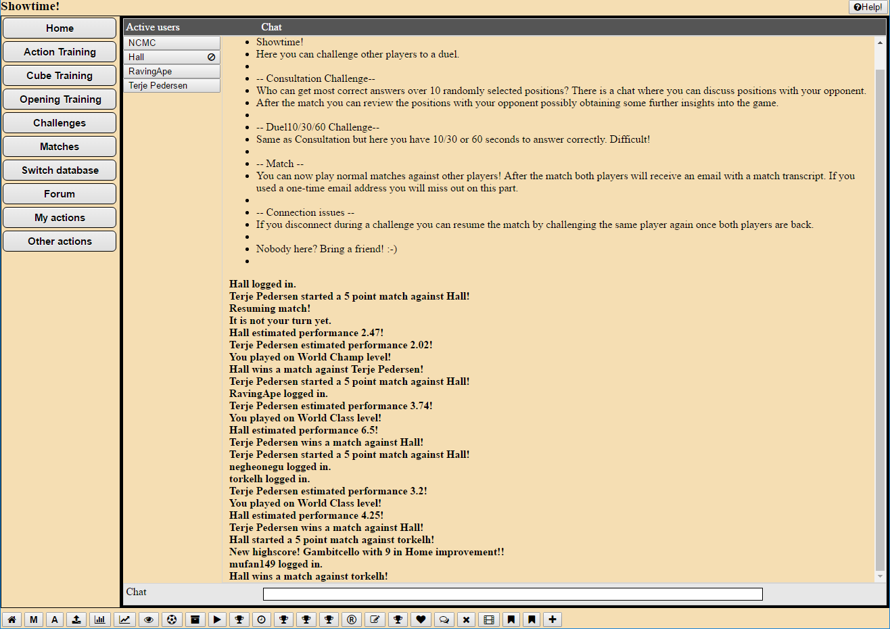Click 'mufan149 logged in.' line
Image resolution: width=890 pixels, height=629 pixels.
(276, 564)
